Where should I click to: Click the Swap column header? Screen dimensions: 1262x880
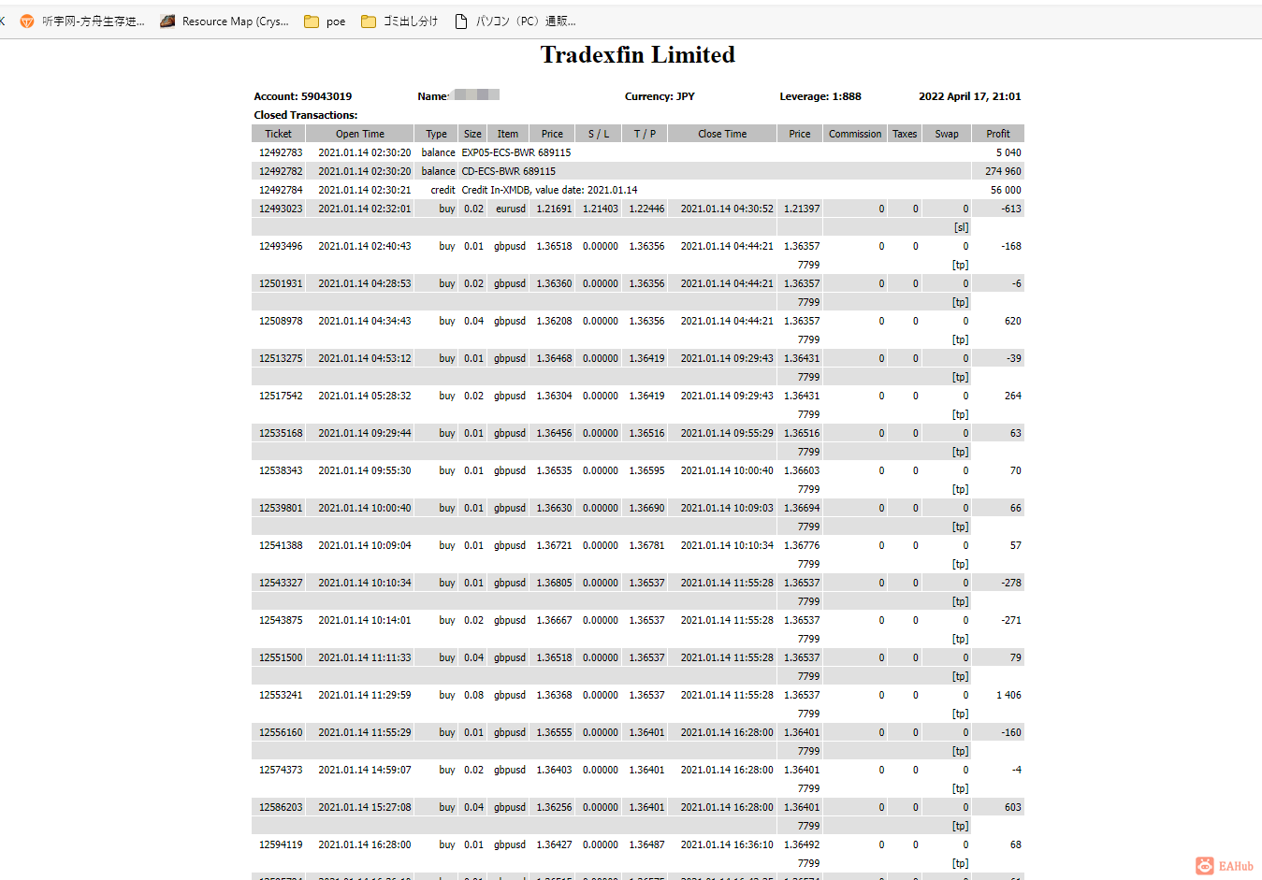point(947,134)
